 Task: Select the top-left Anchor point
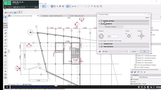(x=126, y=33)
